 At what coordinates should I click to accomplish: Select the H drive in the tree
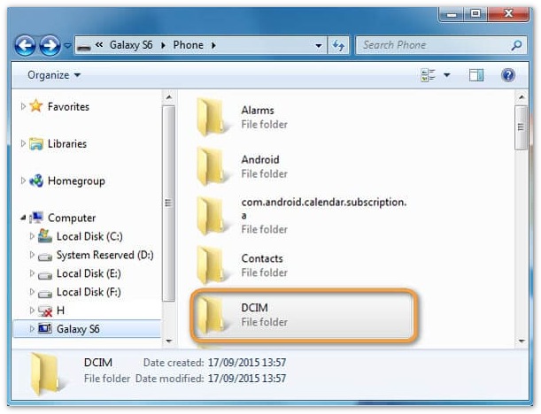(60, 310)
